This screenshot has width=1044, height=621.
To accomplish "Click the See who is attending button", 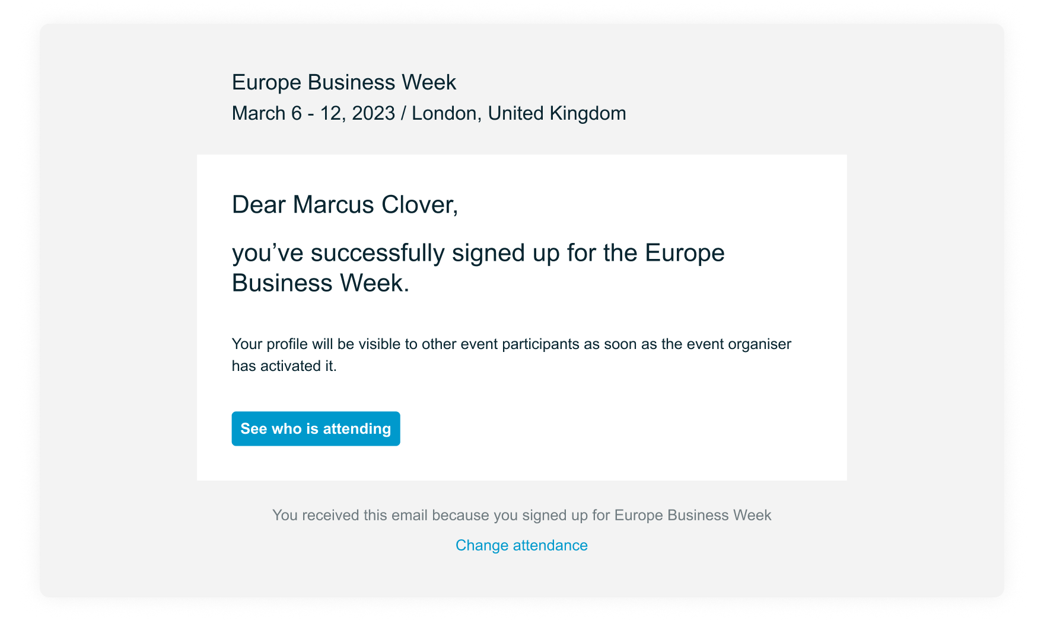I will click(316, 428).
